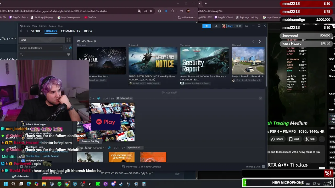Open the View menu in Steam
Image resolution: width=335 pixels, height=188 pixels.
(x=35, y=26)
